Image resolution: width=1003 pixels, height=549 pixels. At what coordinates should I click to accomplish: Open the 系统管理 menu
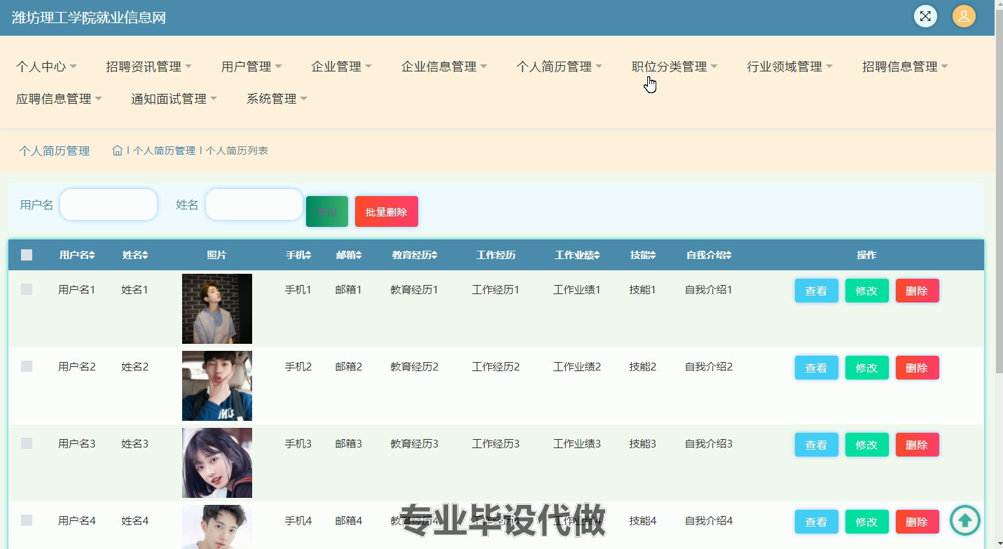[277, 99]
